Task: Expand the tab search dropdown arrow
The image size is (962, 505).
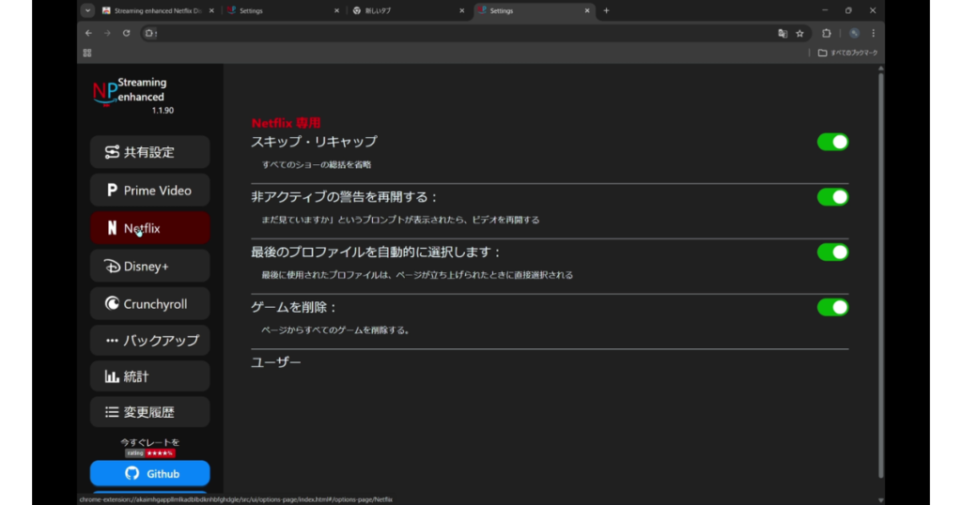Action: [x=87, y=10]
